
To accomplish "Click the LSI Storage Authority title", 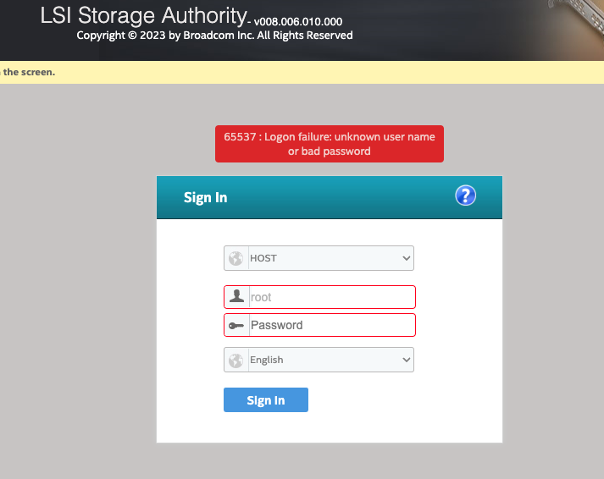I will point(144,16).
